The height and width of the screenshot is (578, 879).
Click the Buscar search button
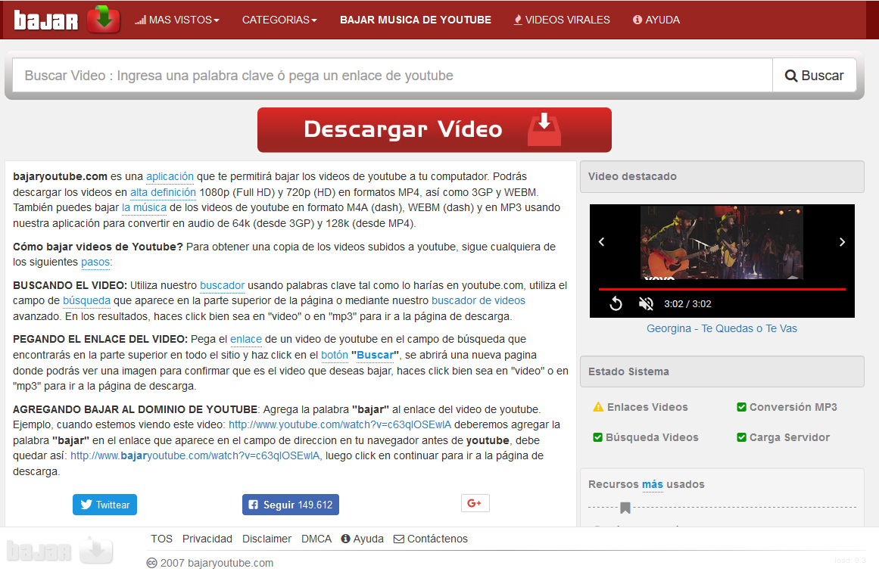pyautogui.click(x=815, y=76)
